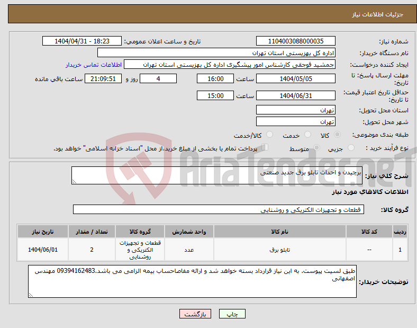Click the شماره نیاز field 1104003088000035
This screenshot has width=417, height=328.
295,41
